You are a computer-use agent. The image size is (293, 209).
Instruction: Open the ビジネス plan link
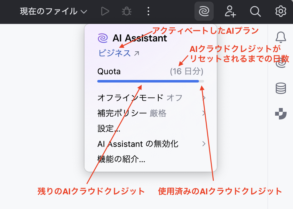[118, 53]
